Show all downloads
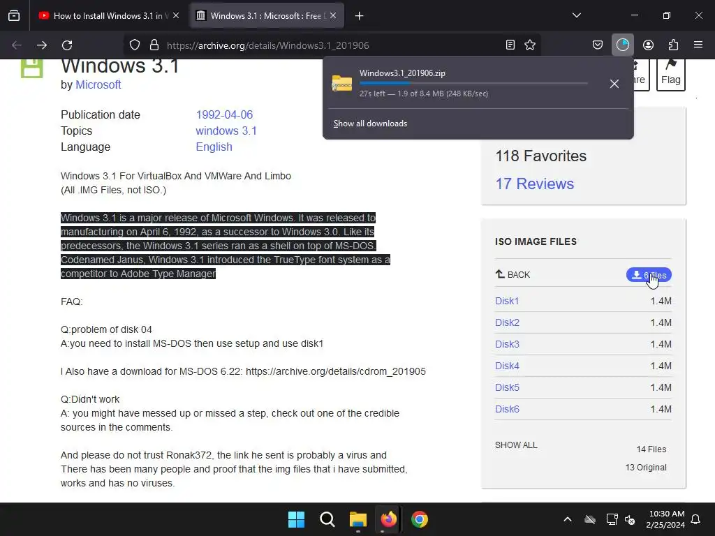This screenshot has width=715, height=536. (370, 124)
